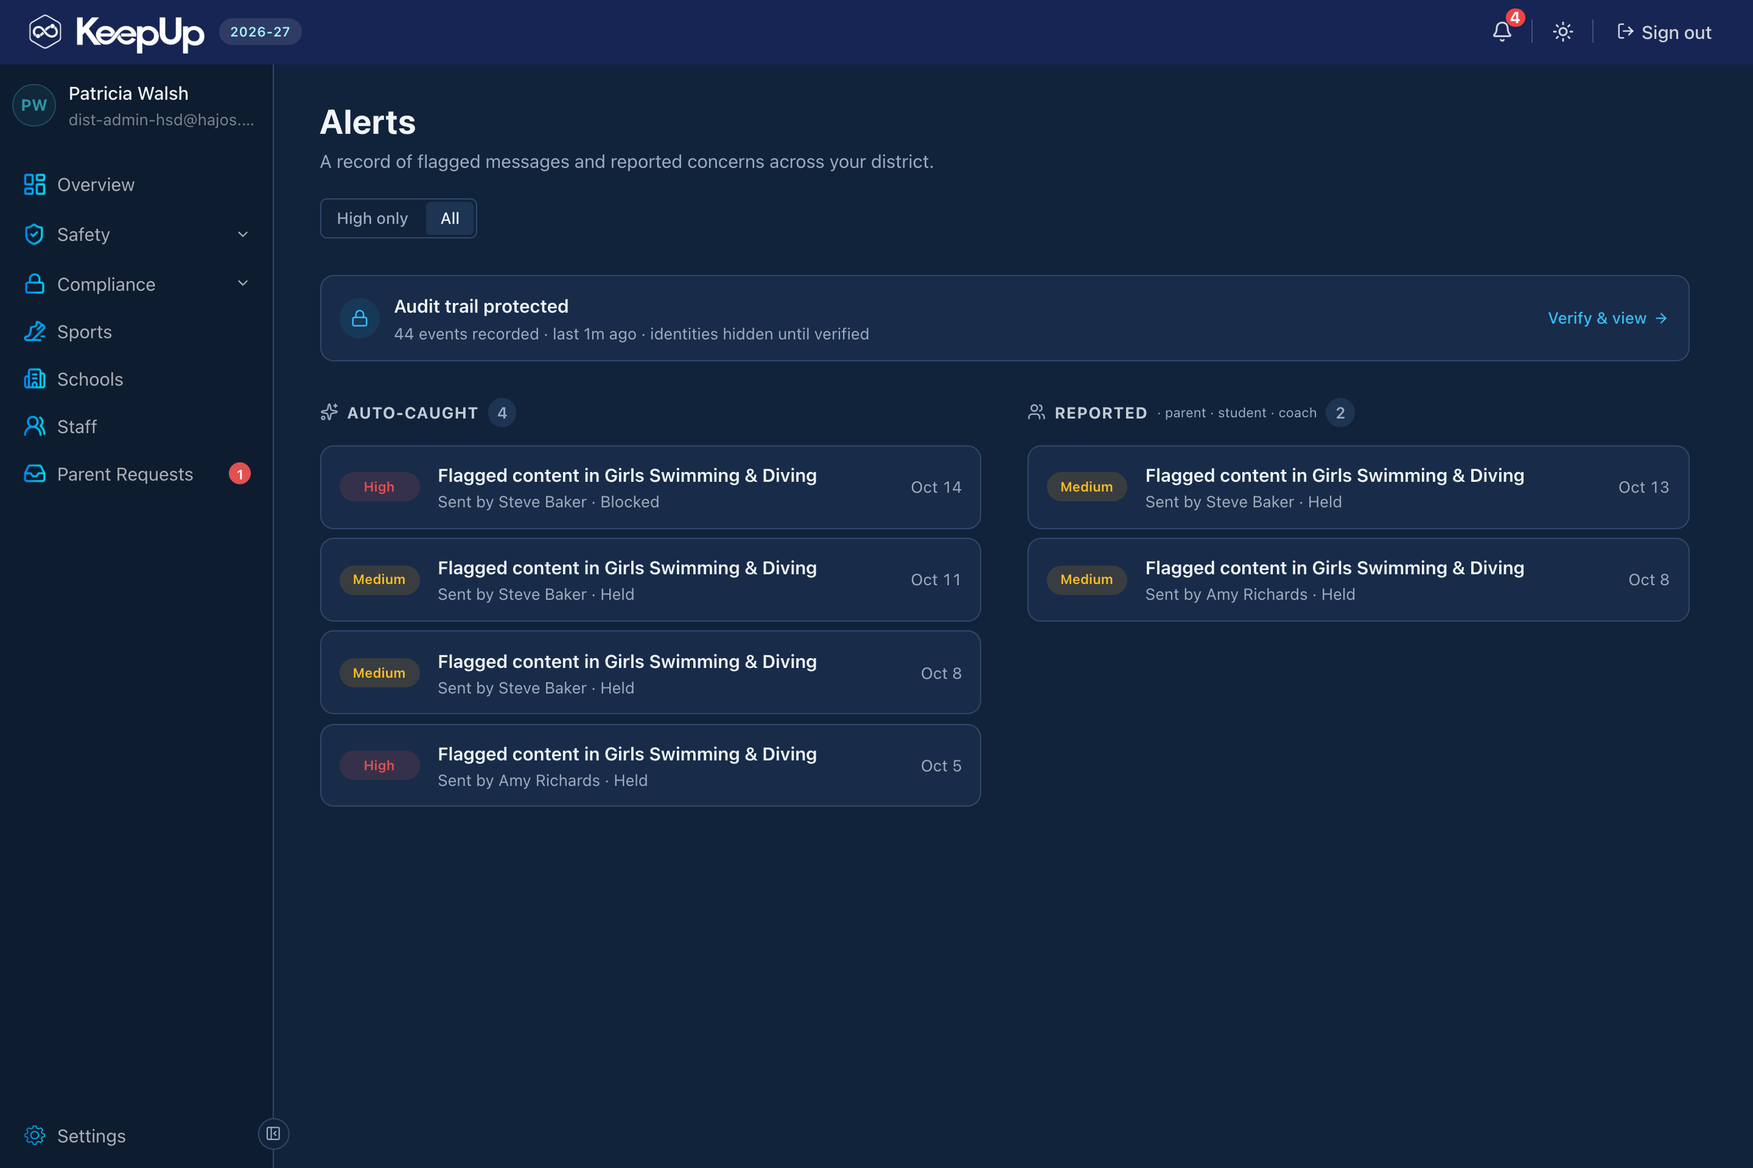
Task: Open the 2026-27 school year badge
Action: 260,32
